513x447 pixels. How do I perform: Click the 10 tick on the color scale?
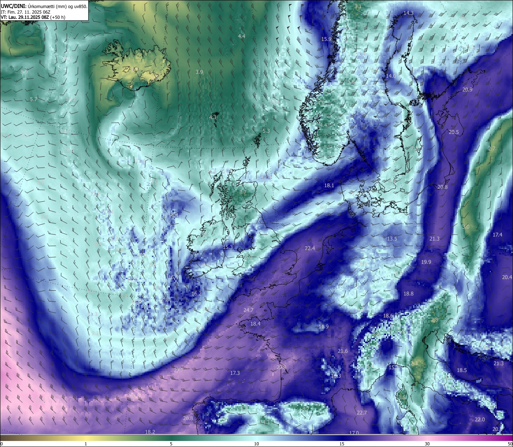coord(256,444)
